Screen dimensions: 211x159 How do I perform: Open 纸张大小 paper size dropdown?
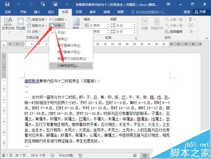(37, 25)
